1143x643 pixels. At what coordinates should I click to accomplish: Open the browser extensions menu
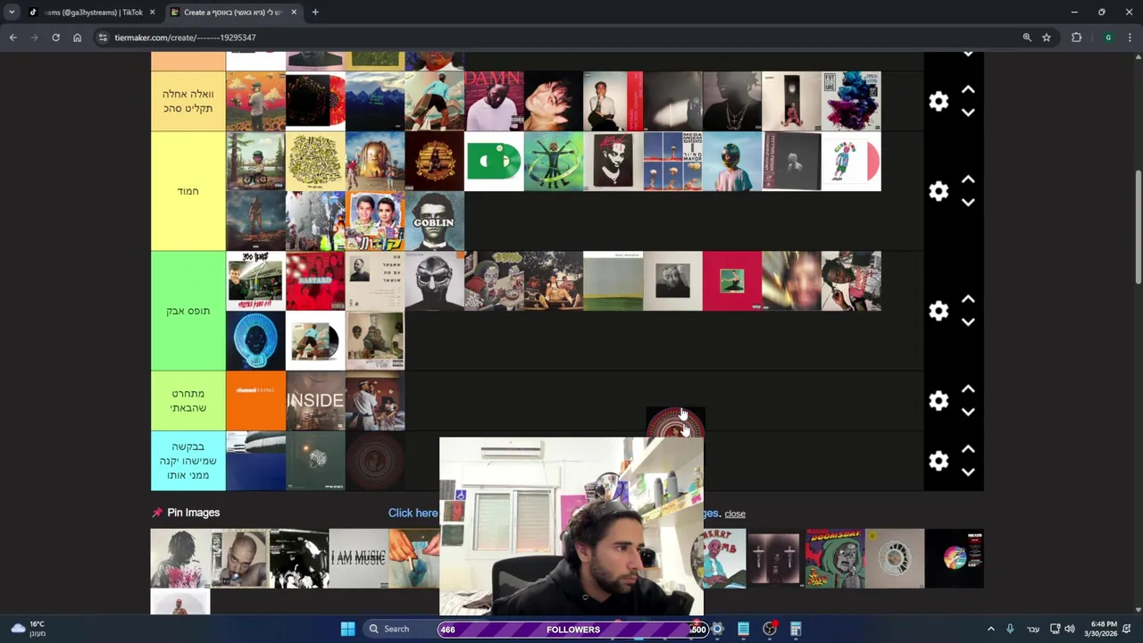(1076, 38)
